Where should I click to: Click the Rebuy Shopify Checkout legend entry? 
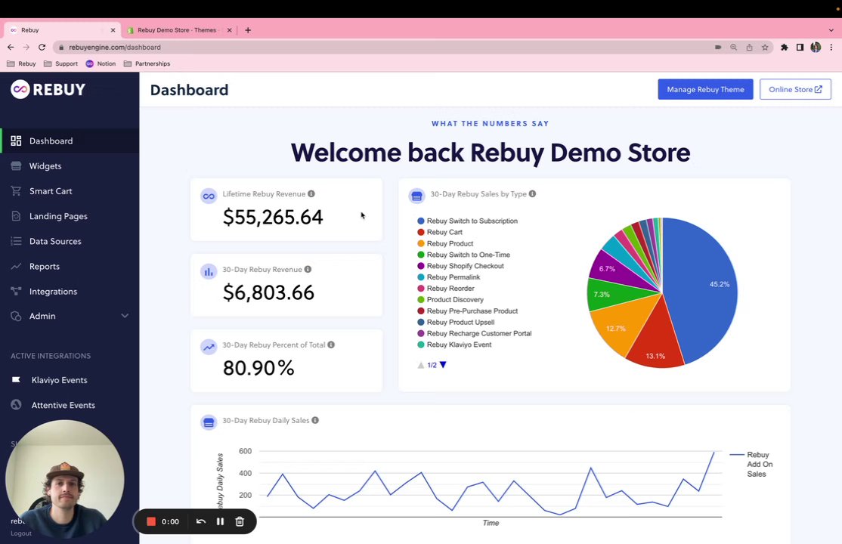click(x=461, y=266)
